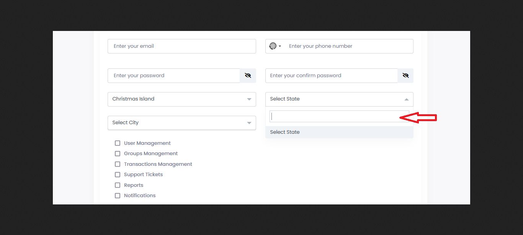Click the Support Tickets label text
Image resolution: width=523 pixels, height=235 pixels.
pos(143,175)
